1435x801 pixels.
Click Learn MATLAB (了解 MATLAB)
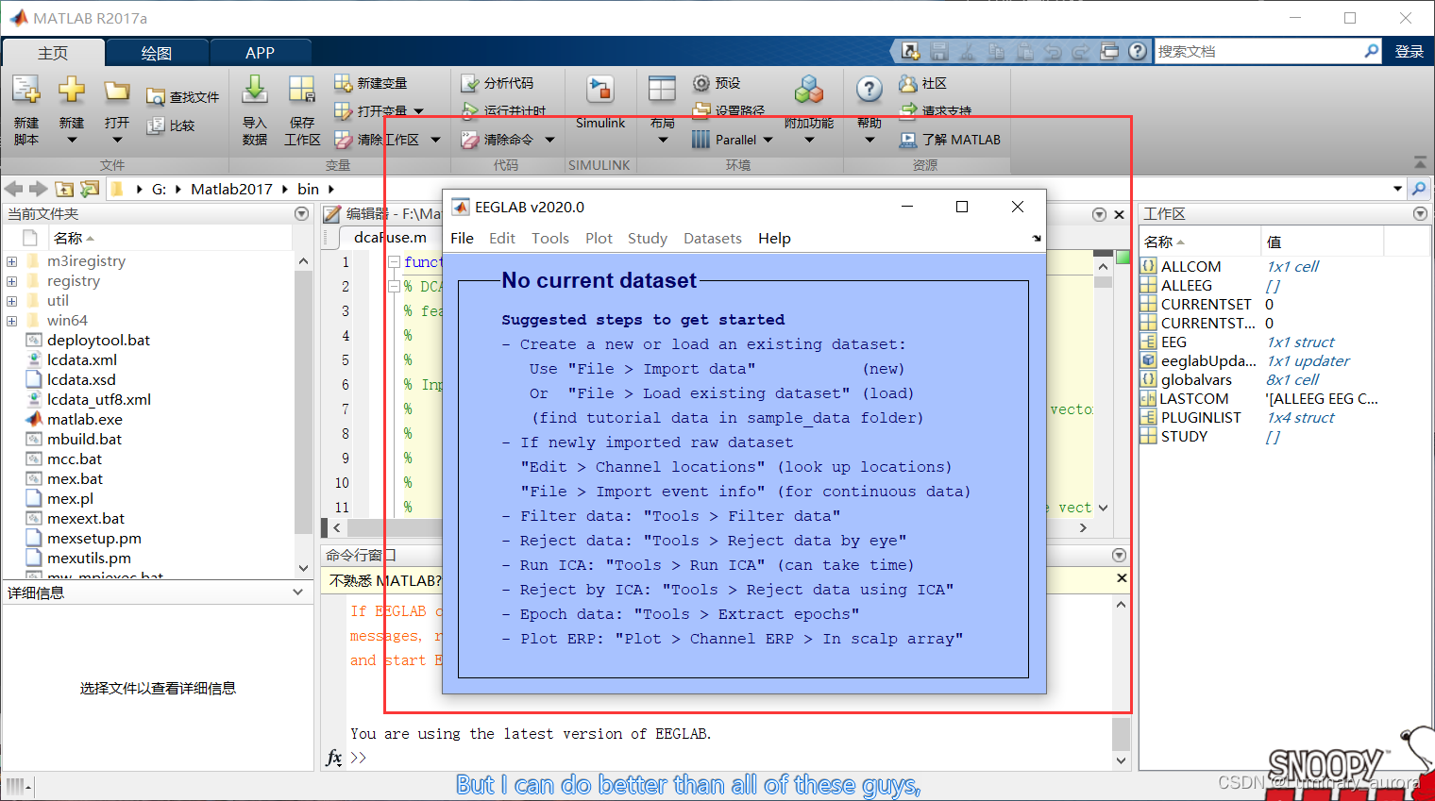[950, 140]
